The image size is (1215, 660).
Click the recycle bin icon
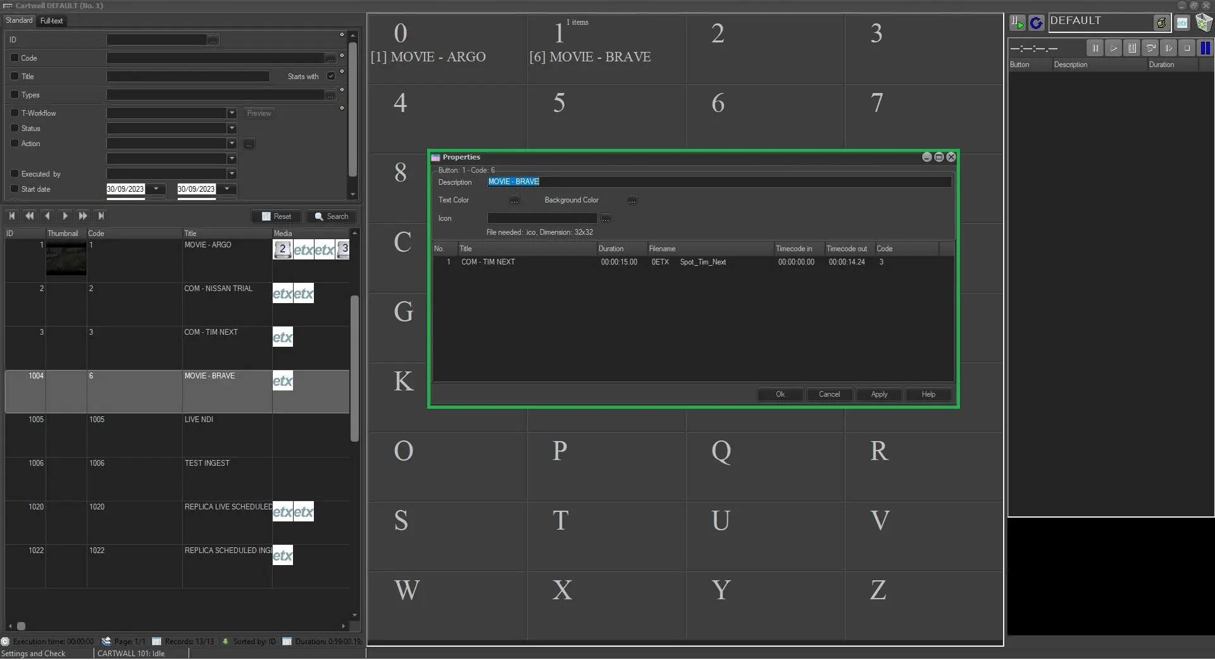tap(1204, 23)
